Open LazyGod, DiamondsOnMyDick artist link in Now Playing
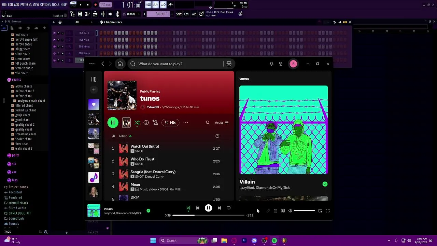 [265, 188]
